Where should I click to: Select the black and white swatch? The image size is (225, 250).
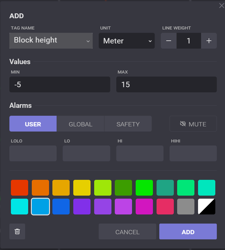[x=207, y=207]
